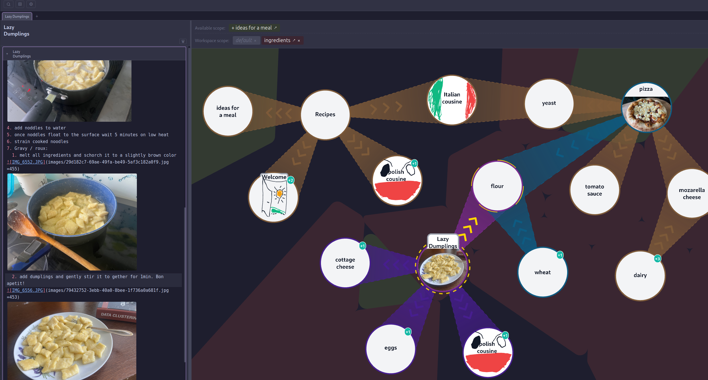This screenshot has height=380, width=708.
Task: Select the Lazy Dumplings graph node
Action: point(442,267)
